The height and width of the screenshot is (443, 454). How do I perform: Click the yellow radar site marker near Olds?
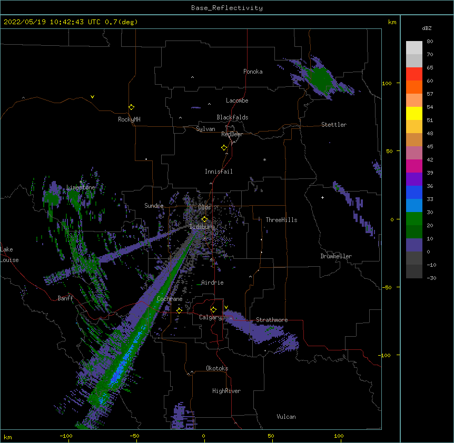(204, 219)
